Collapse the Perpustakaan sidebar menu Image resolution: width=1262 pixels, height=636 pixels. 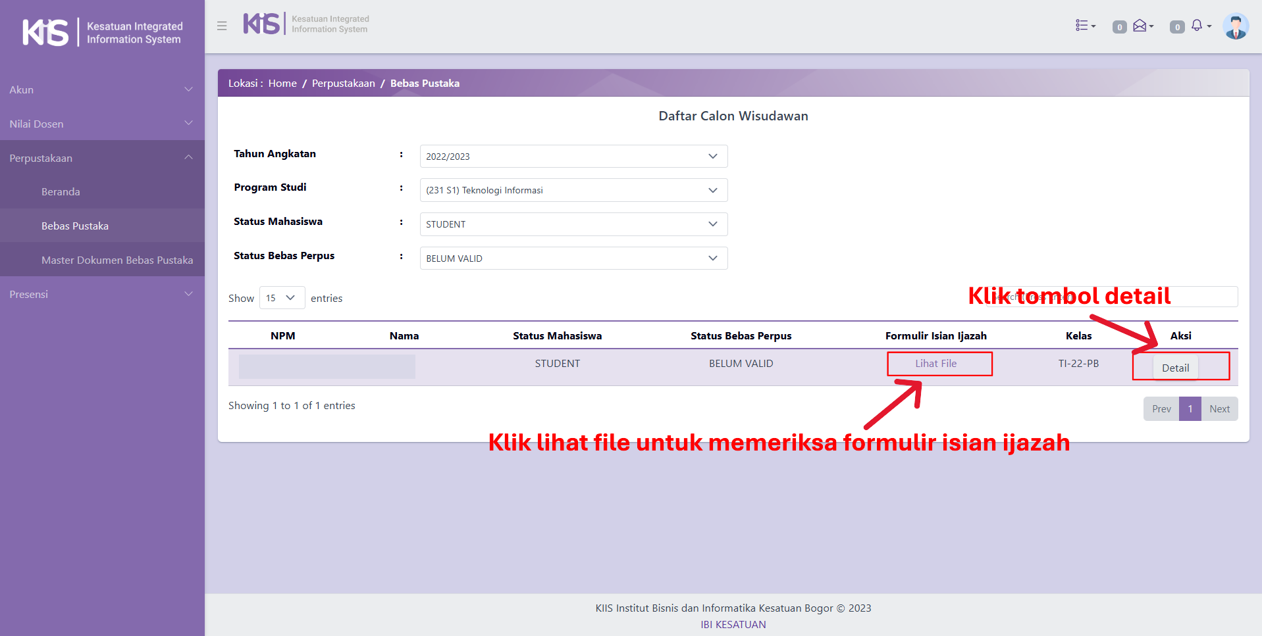tap(102, 158)
